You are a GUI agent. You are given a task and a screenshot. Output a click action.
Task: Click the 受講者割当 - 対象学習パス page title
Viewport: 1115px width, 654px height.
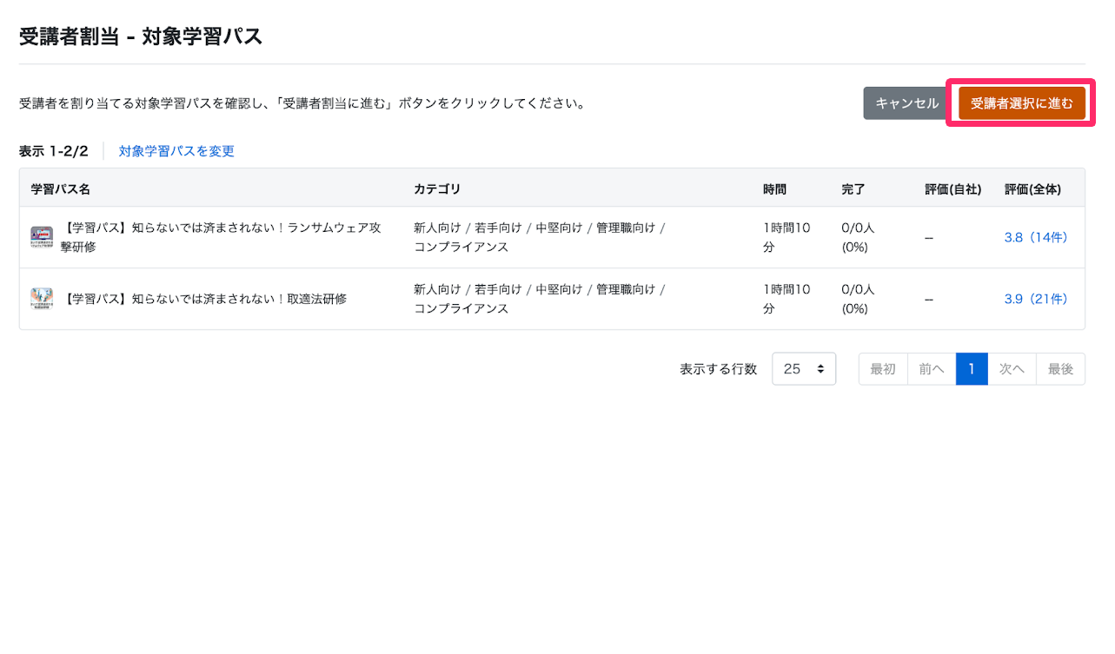pos(141,36)
